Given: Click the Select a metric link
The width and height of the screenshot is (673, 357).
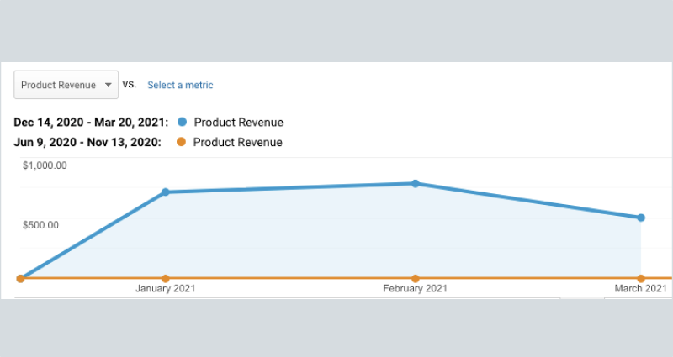Looking at the screenshot, I should [x=180, y=85].
